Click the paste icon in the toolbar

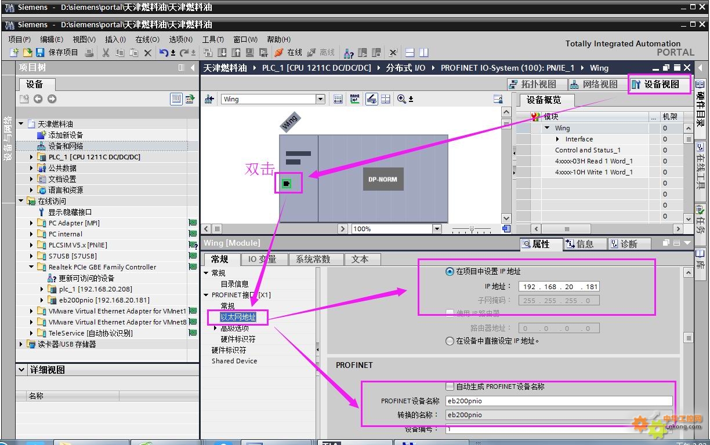133,53
